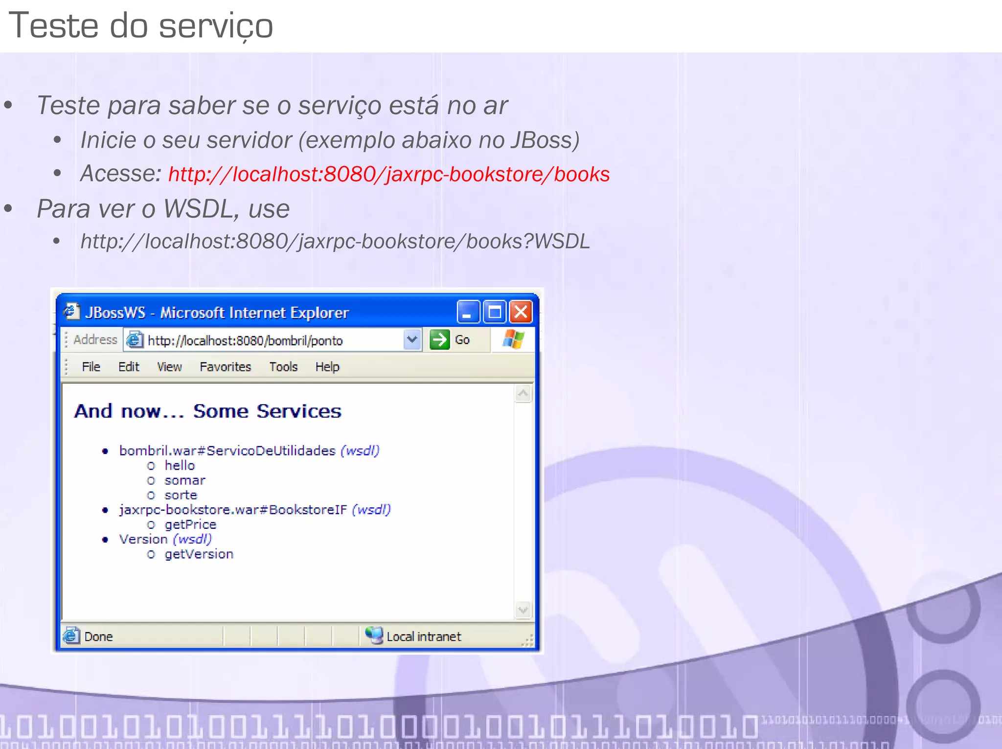Click the Address label in toolbar
The width and height of the screenshot is (1002, 749).
95,340
